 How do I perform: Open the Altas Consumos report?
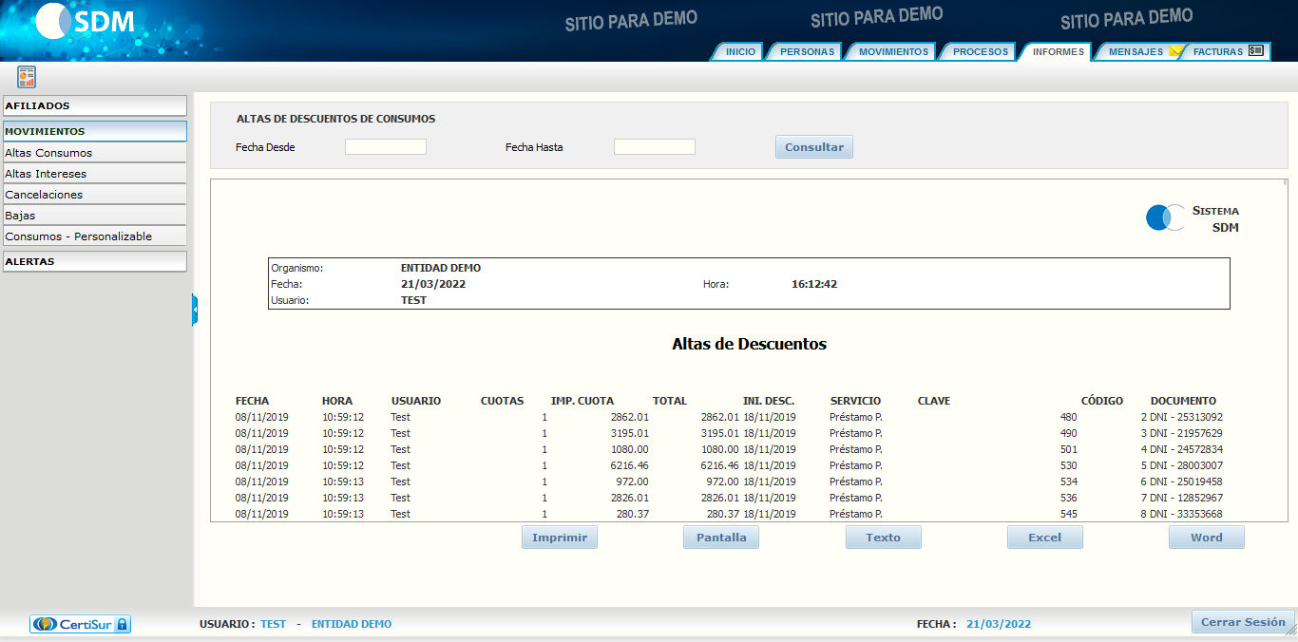tap(95, 153)
